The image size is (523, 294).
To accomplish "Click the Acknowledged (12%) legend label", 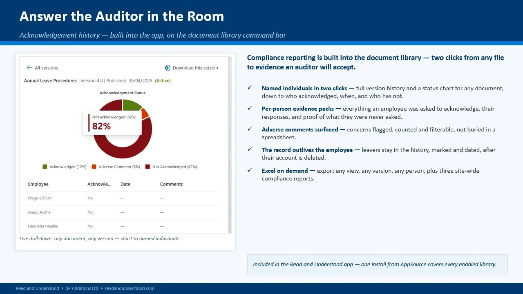I will coord(68,167).
